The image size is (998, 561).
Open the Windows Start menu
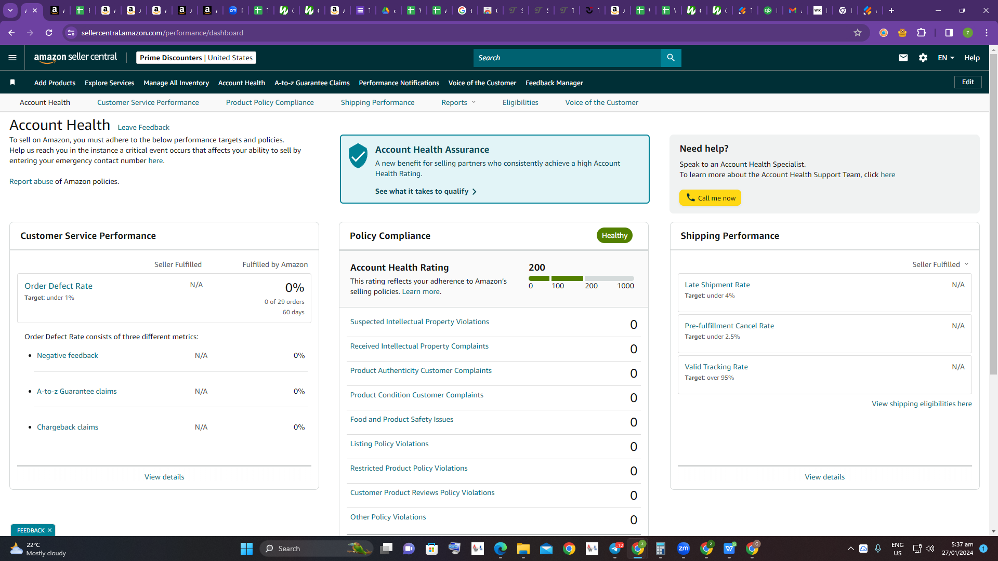tap(246, 549)
